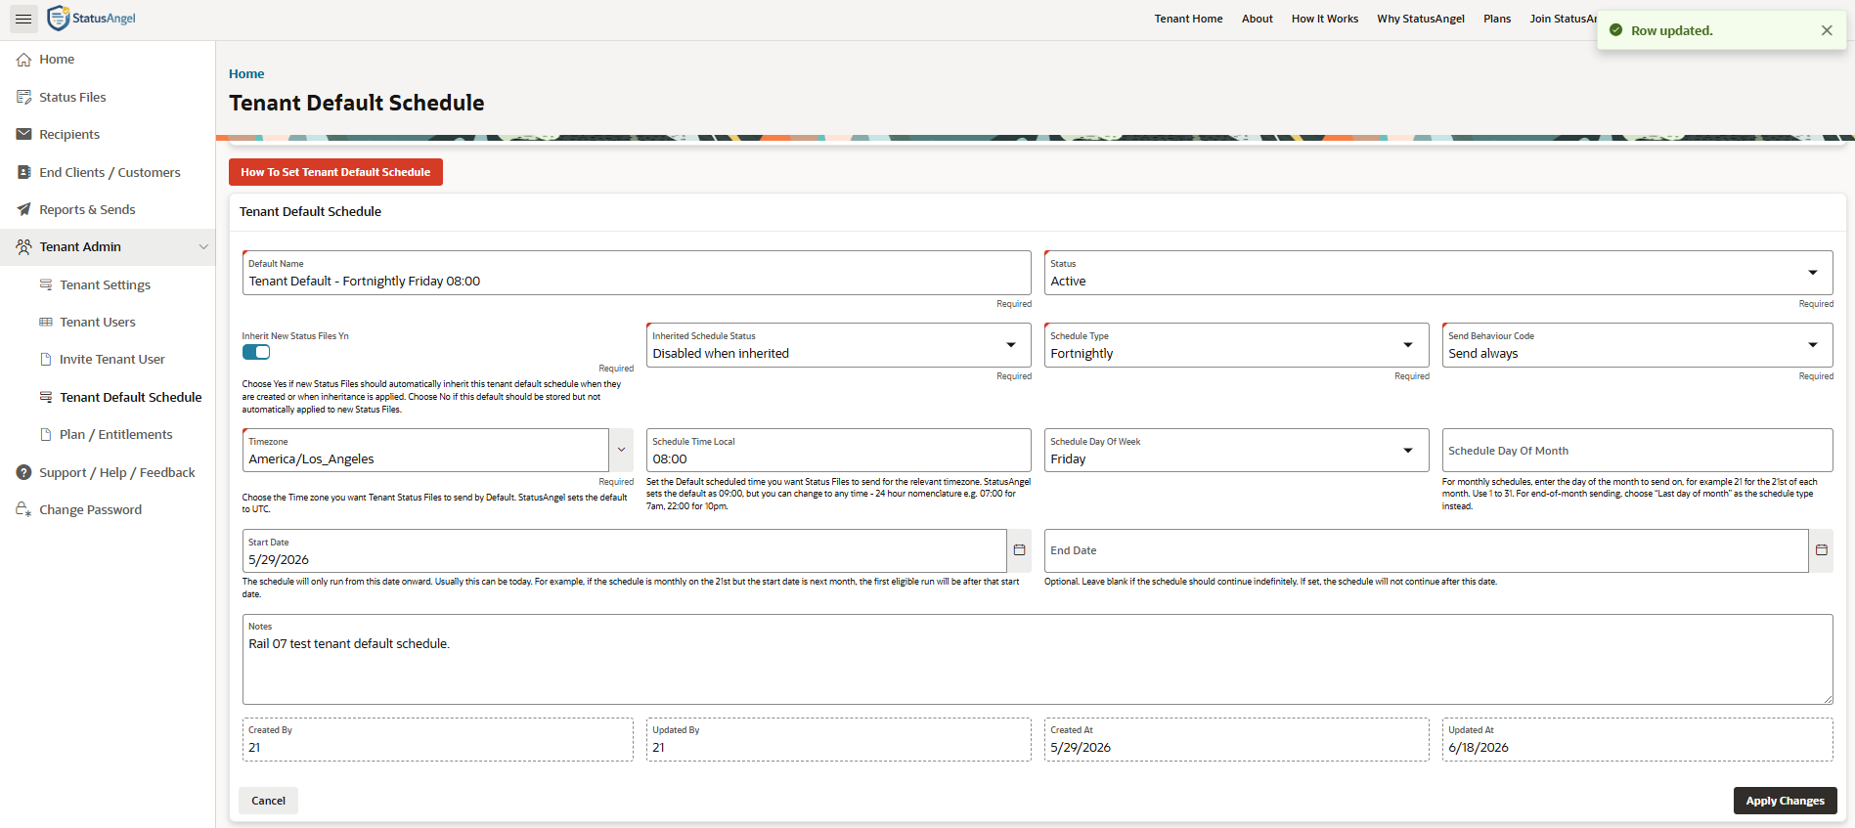Click the StatusAngel shield logo

pos(59,18)
